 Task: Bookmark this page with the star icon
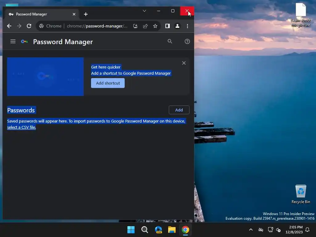click(155, 26)
